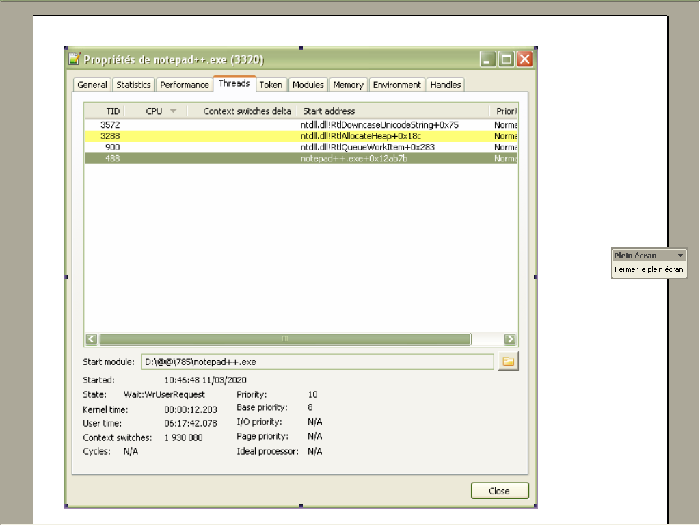The width and height of the screenshot is (700, 525).
Task: Click ntdll.dll!RtlAllocateHeap+0x18c start address
Action: [361, 136]
